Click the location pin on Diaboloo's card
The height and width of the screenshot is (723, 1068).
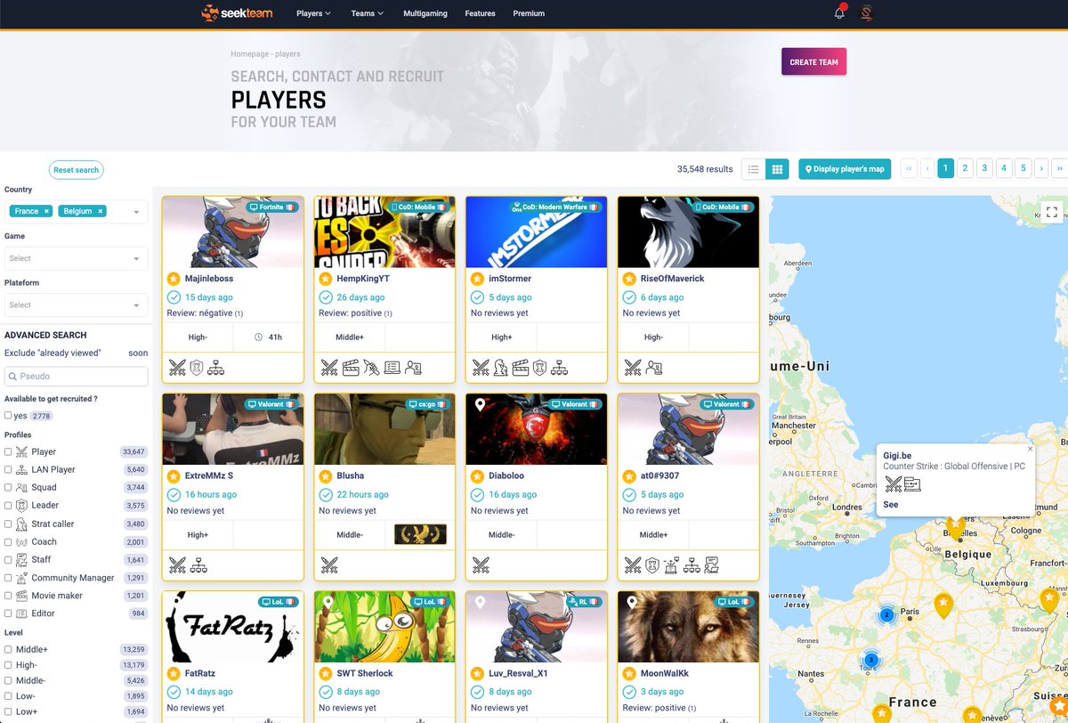480,405
